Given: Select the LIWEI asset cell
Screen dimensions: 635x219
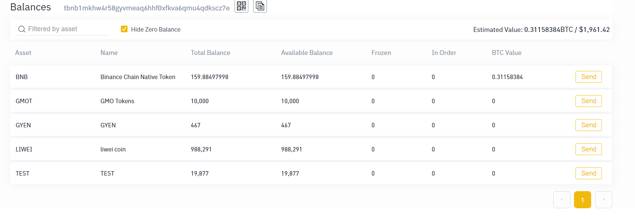Looking at the screenshot, I should [24, 149].
